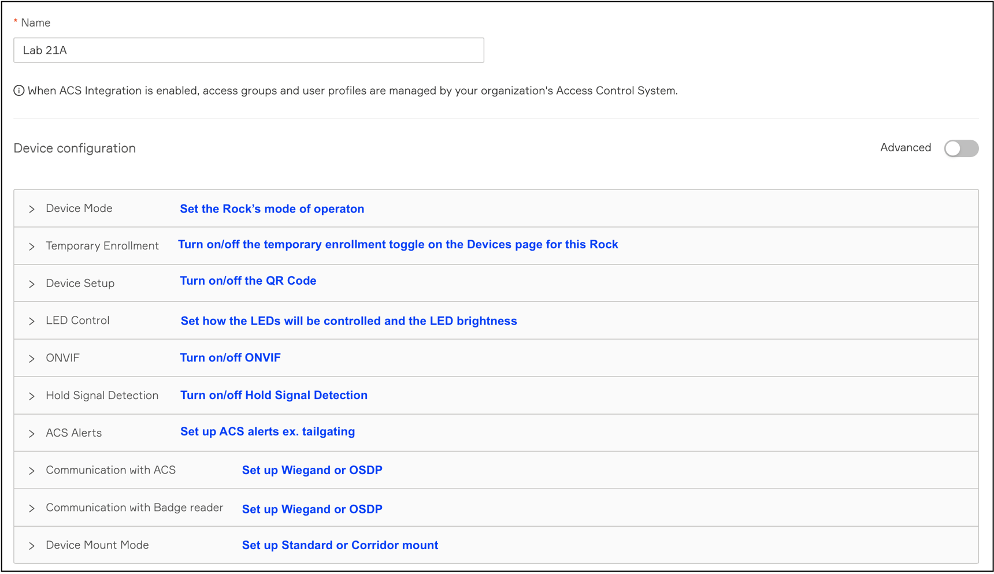Open the LED Control section label
The height and width of the screenshot is (574, 994).
pyautogui.click(x=77, y=320)
